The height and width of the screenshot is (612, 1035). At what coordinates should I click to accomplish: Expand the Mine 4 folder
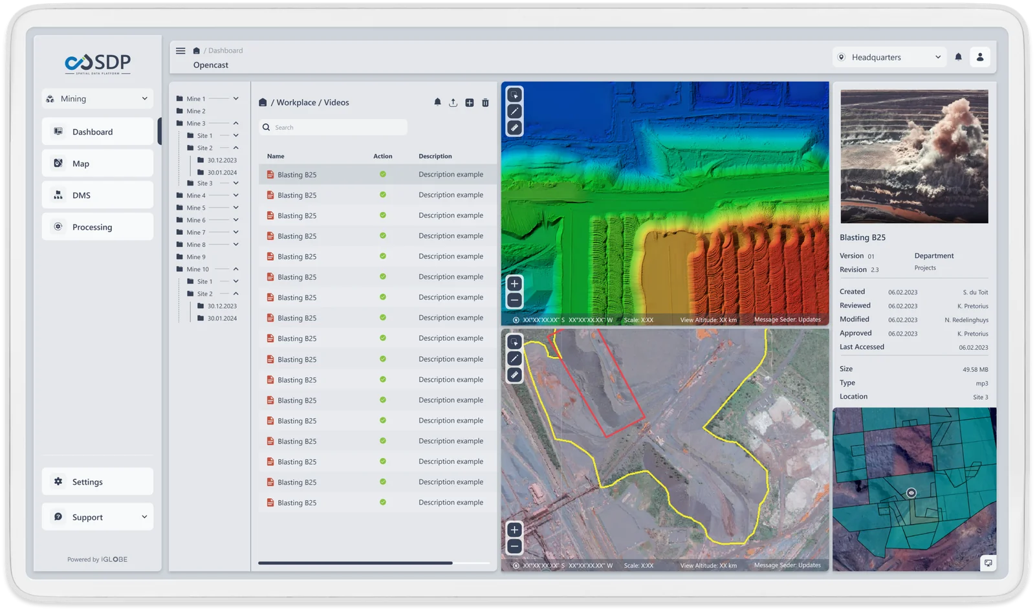236,195
